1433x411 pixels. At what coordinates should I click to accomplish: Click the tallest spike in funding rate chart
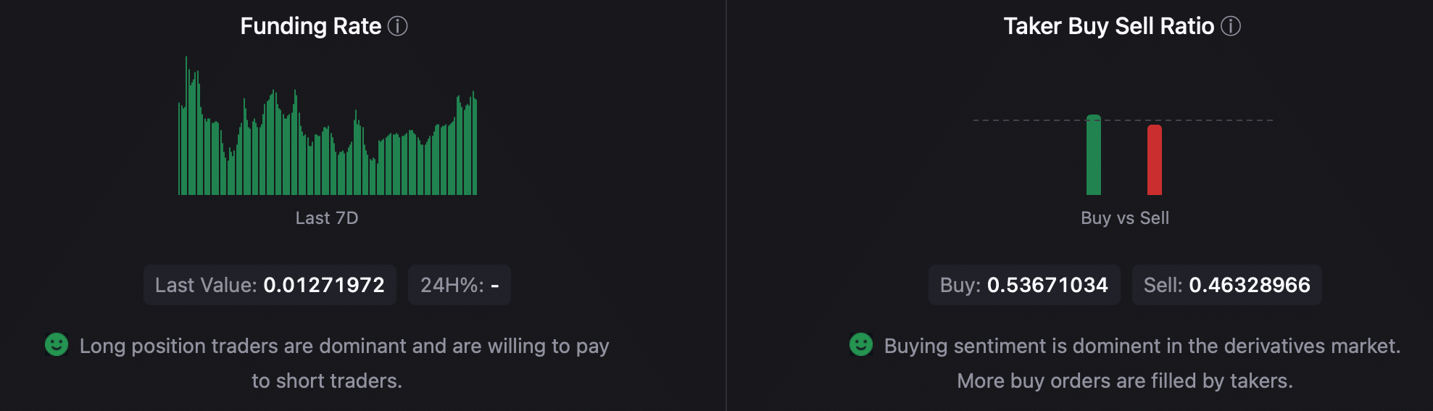(x=186, y=125)
